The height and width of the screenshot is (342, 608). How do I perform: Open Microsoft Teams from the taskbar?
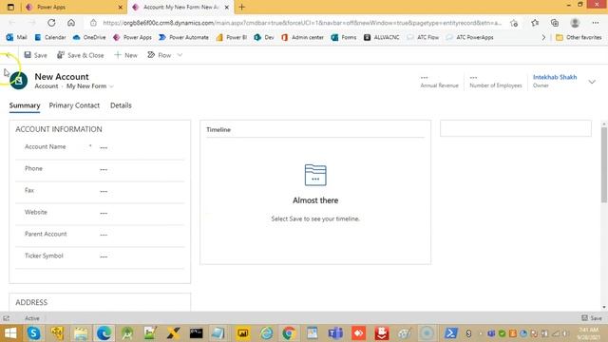335,333
